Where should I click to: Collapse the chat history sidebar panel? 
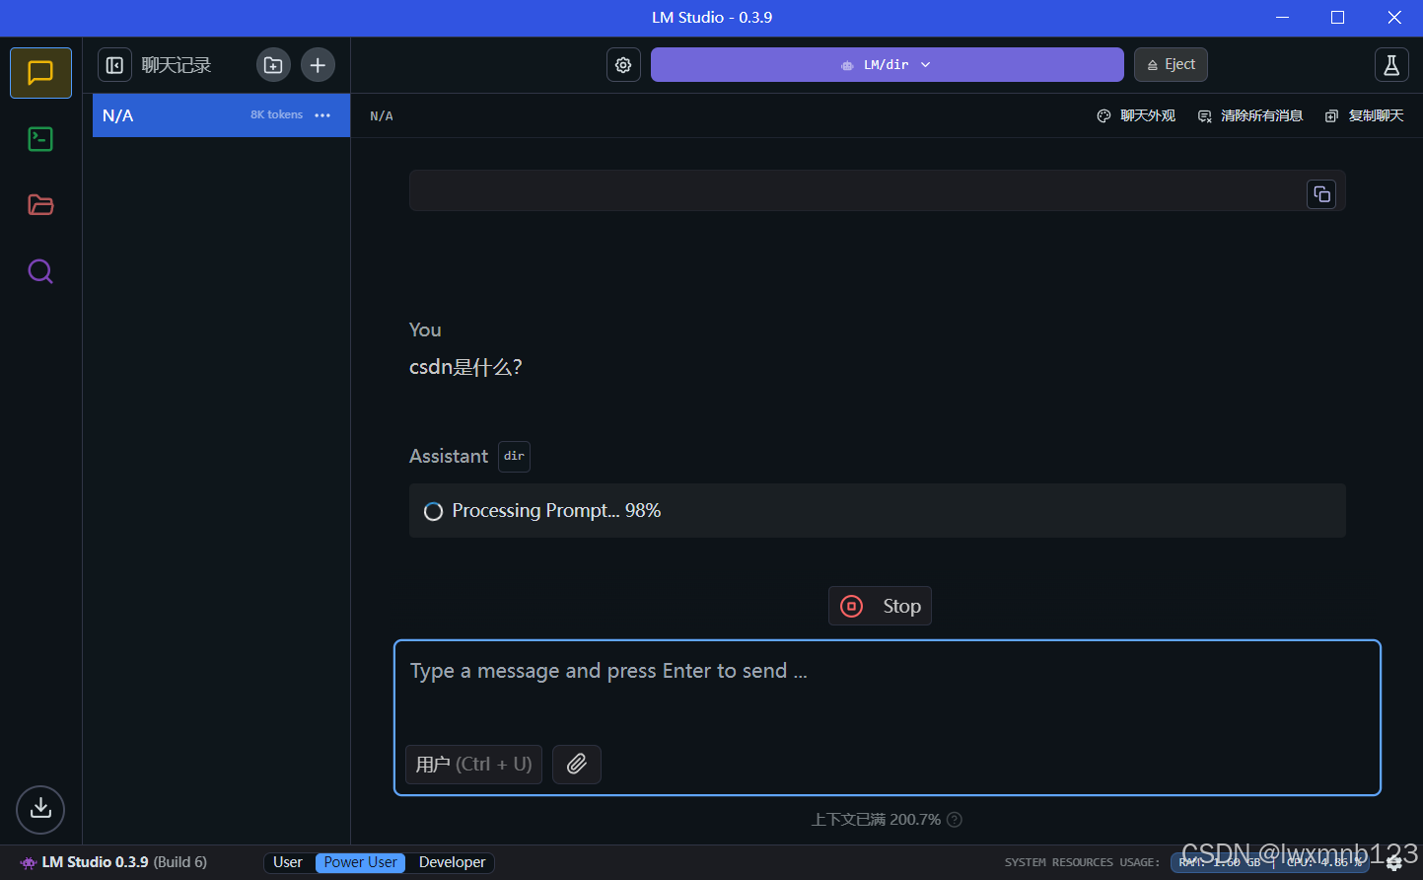click(x=114, y=65)
